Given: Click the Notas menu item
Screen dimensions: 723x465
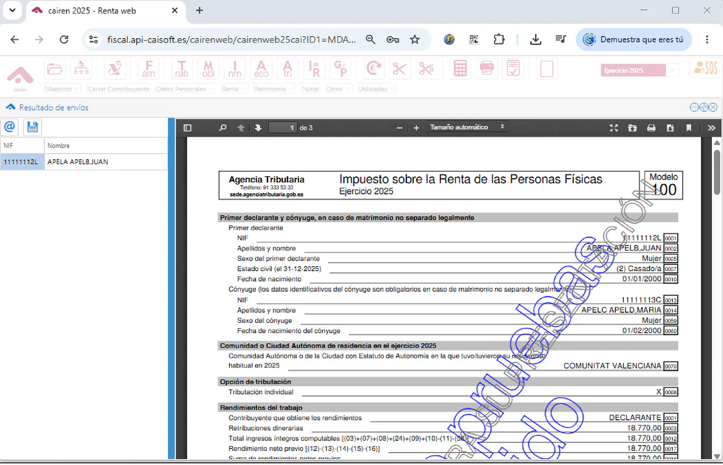Looking at the screenshot, I should pyautogui.click(x=311, y=89).
